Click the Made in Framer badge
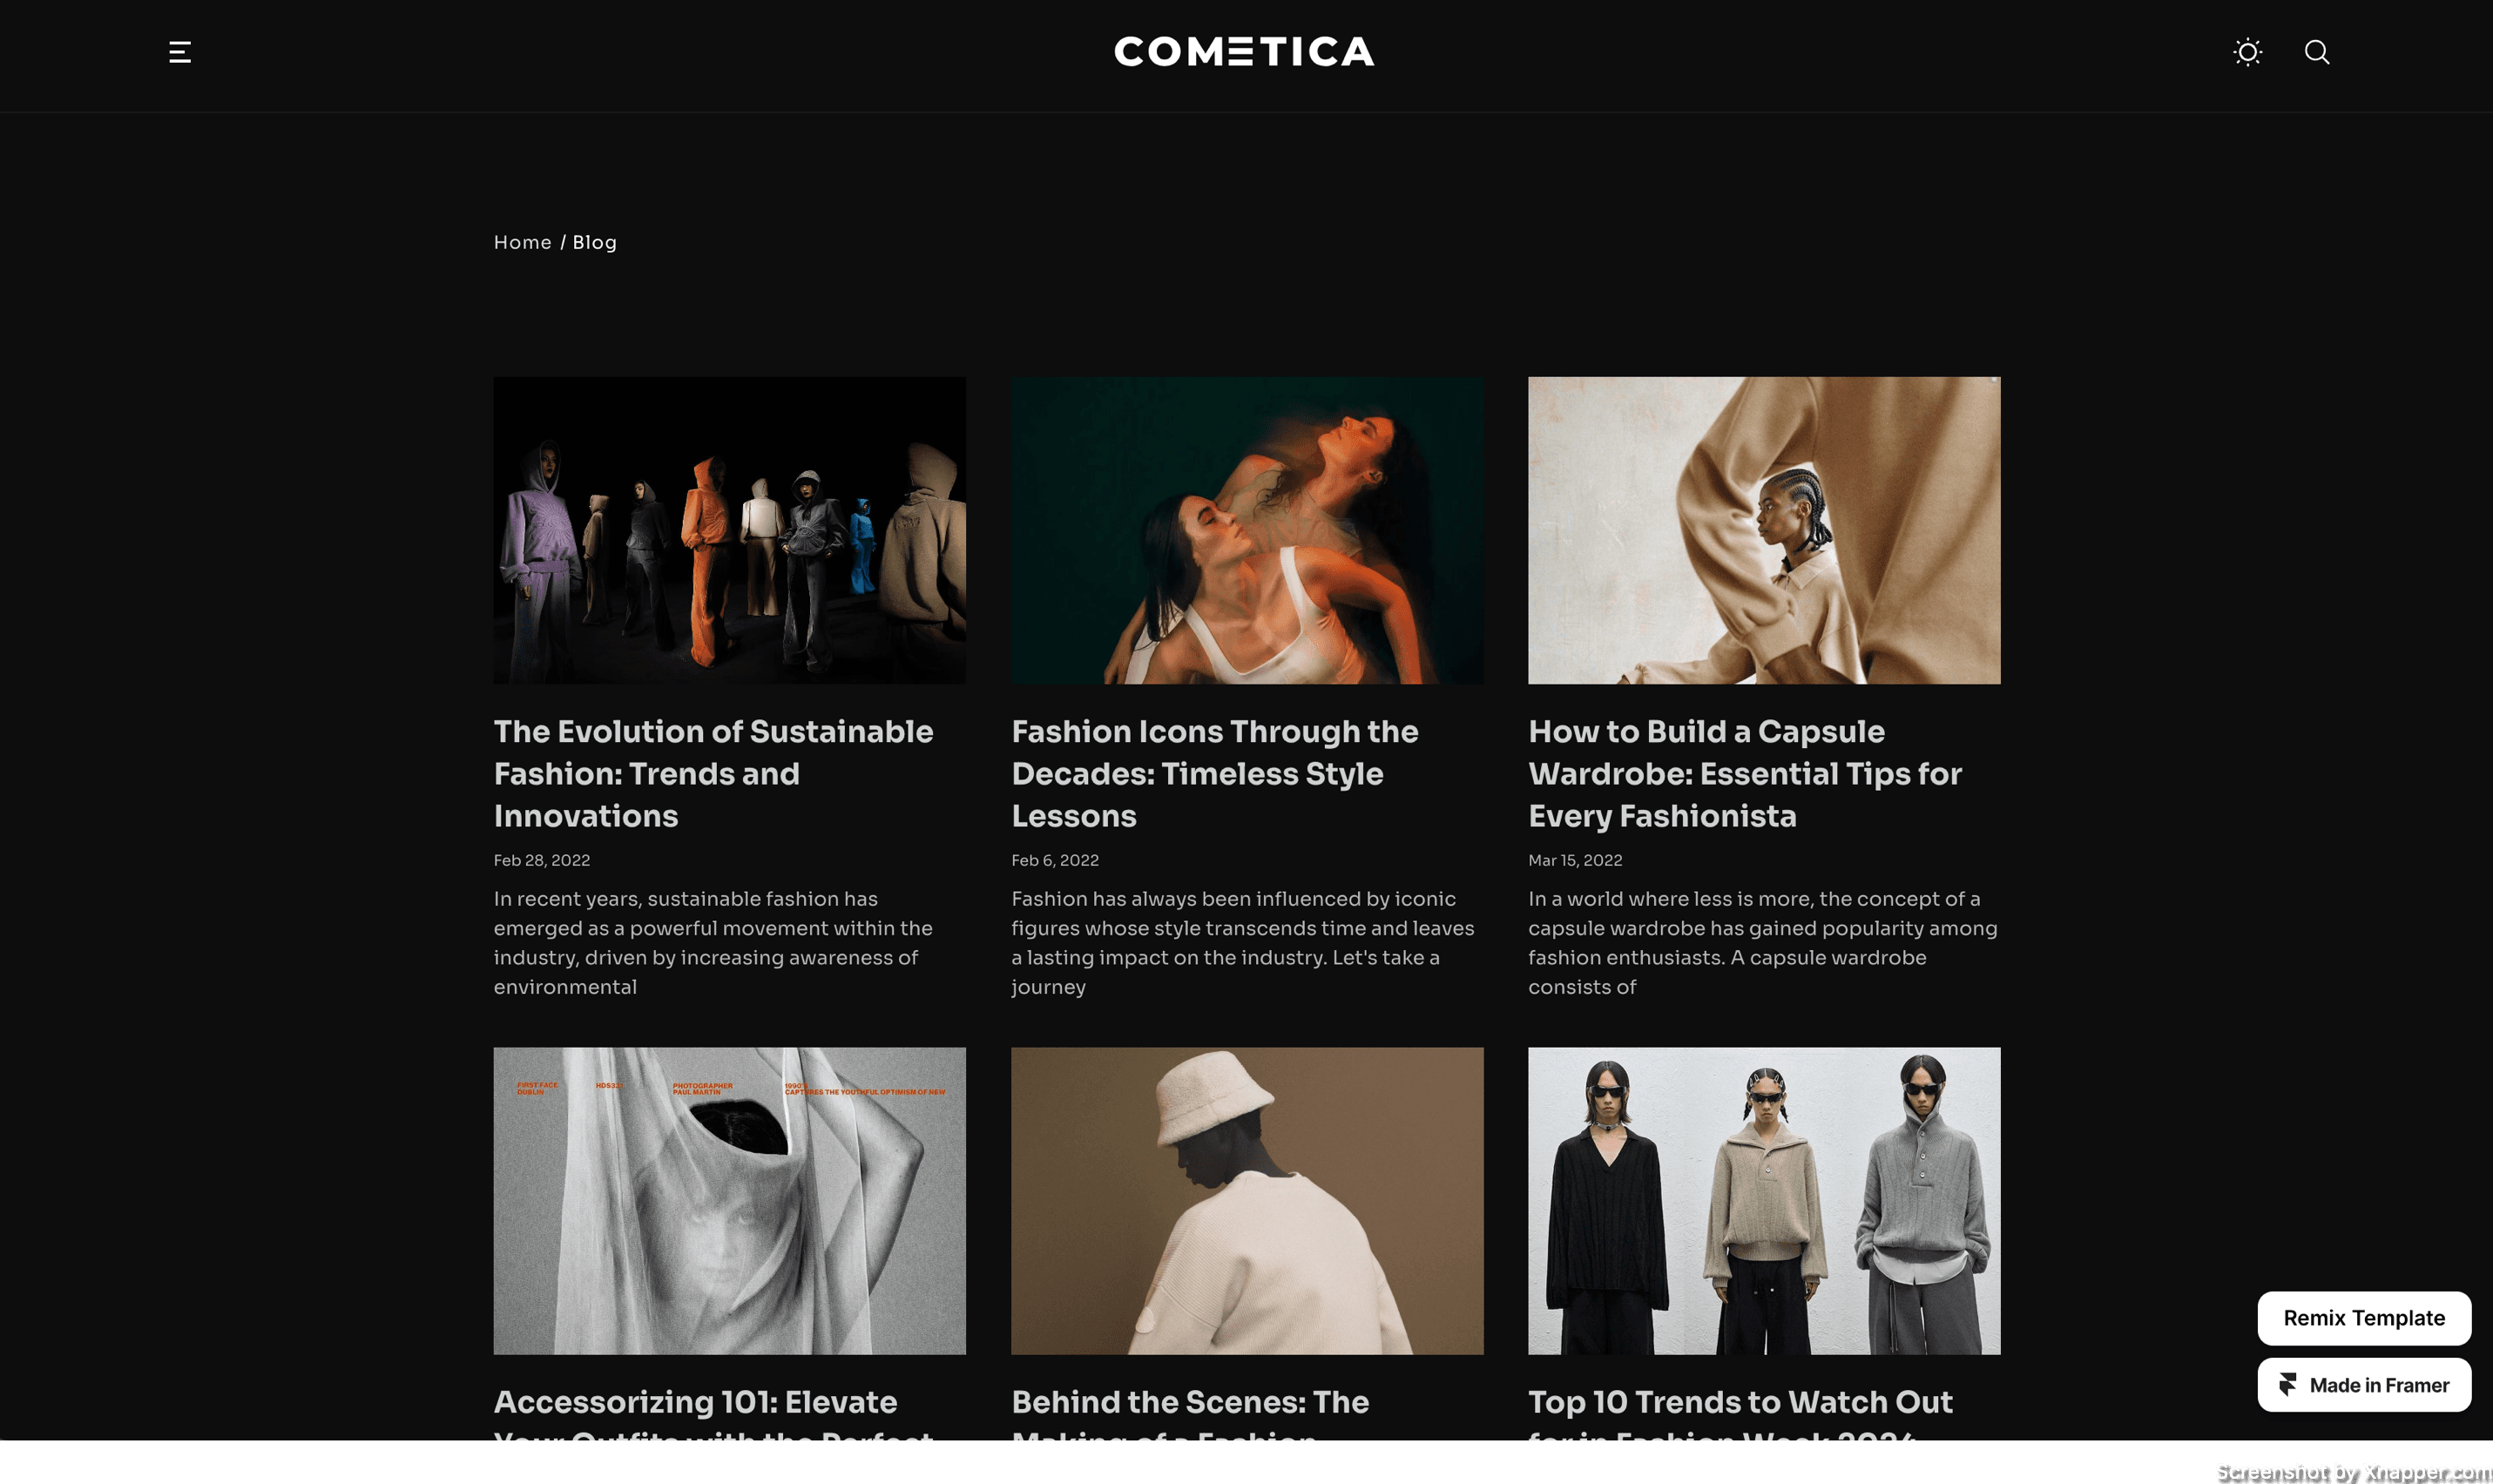The width and height of the screenshot is (2493, 1484). pos(2364,1385)
